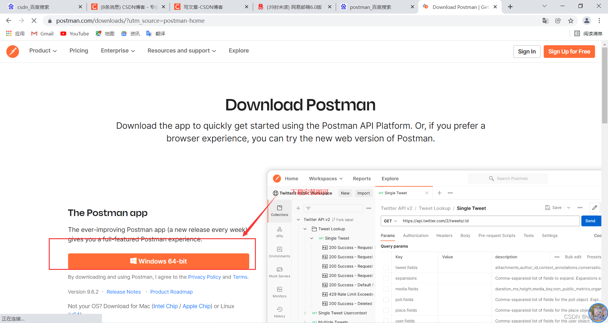Bookmark this page with star icon

point(571,21)
